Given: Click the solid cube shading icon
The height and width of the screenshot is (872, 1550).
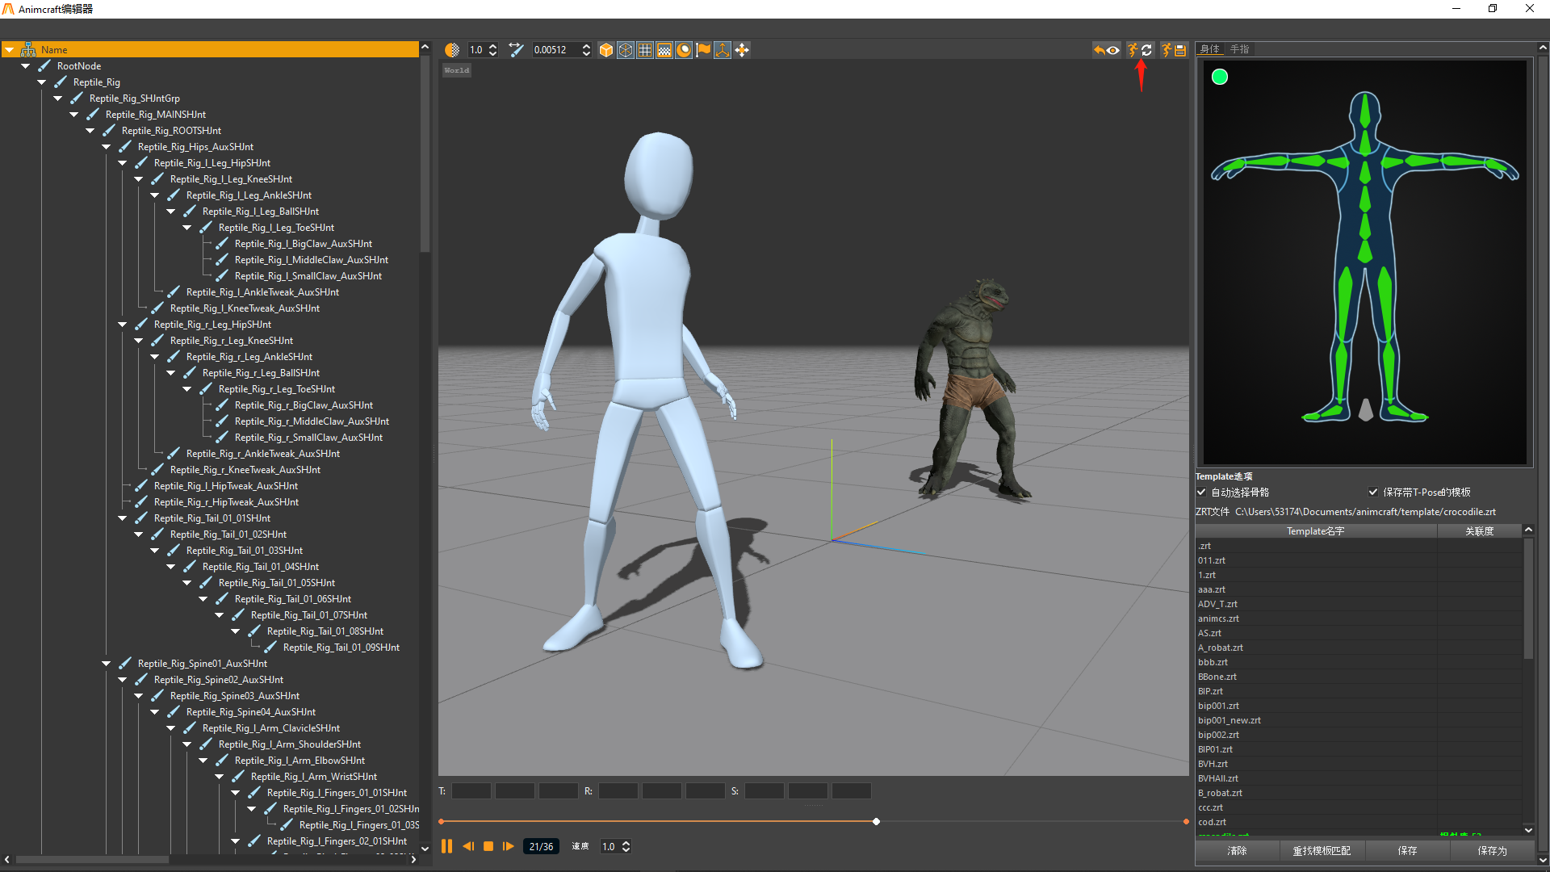Looking at the screenshot, I should (x=605, y=50).
